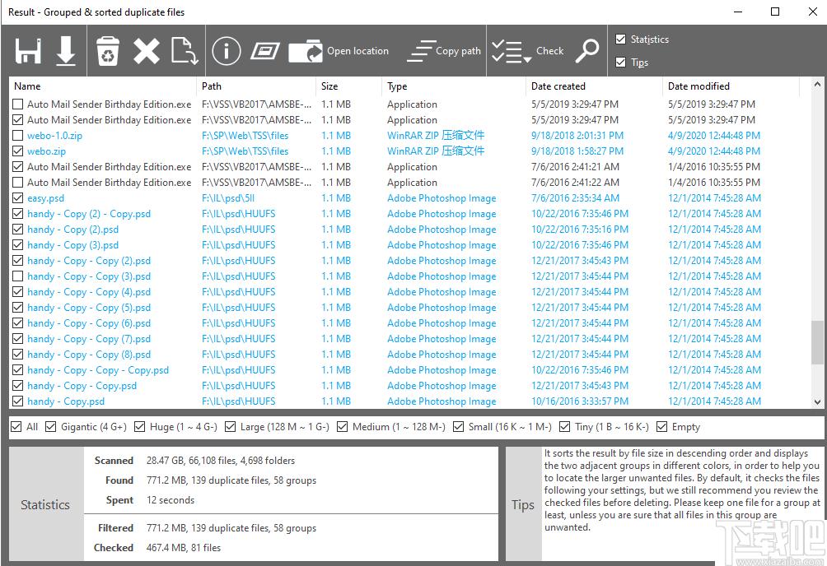827x566 pixels.
Task: Uncheck handy - Copy (3).psd checkbox
Action: 17,245
